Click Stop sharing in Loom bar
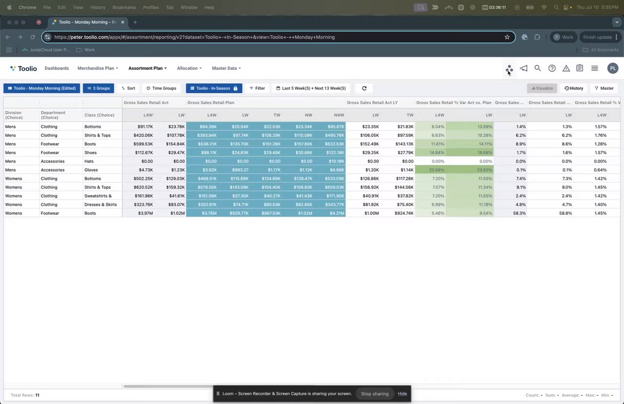624x404 pixels. click(375, 394)
